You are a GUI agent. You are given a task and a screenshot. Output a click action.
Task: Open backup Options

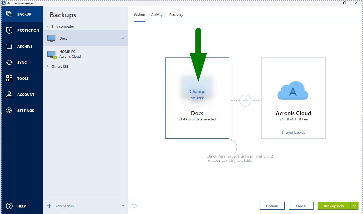point(272,206)
